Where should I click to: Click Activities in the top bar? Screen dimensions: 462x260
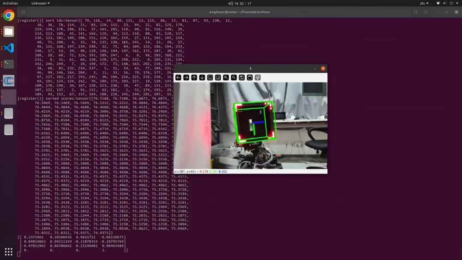[10, 3]
